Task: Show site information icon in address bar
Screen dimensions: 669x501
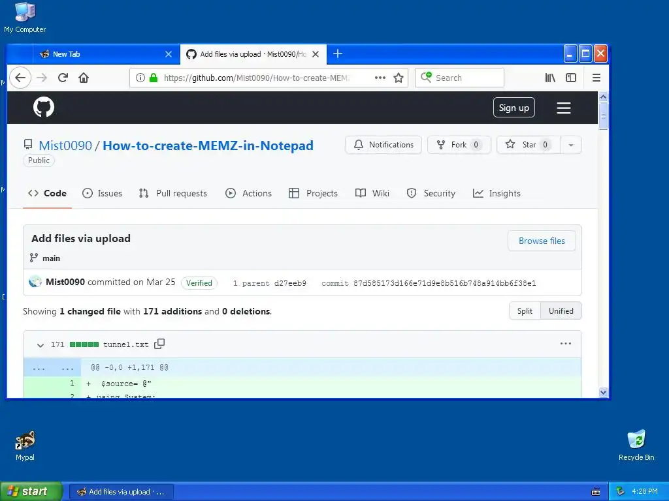Action: click(140, 78)
